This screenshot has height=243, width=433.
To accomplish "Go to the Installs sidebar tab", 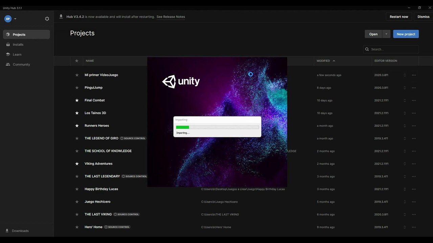I will pyautogui.click(x=26, y=45).
